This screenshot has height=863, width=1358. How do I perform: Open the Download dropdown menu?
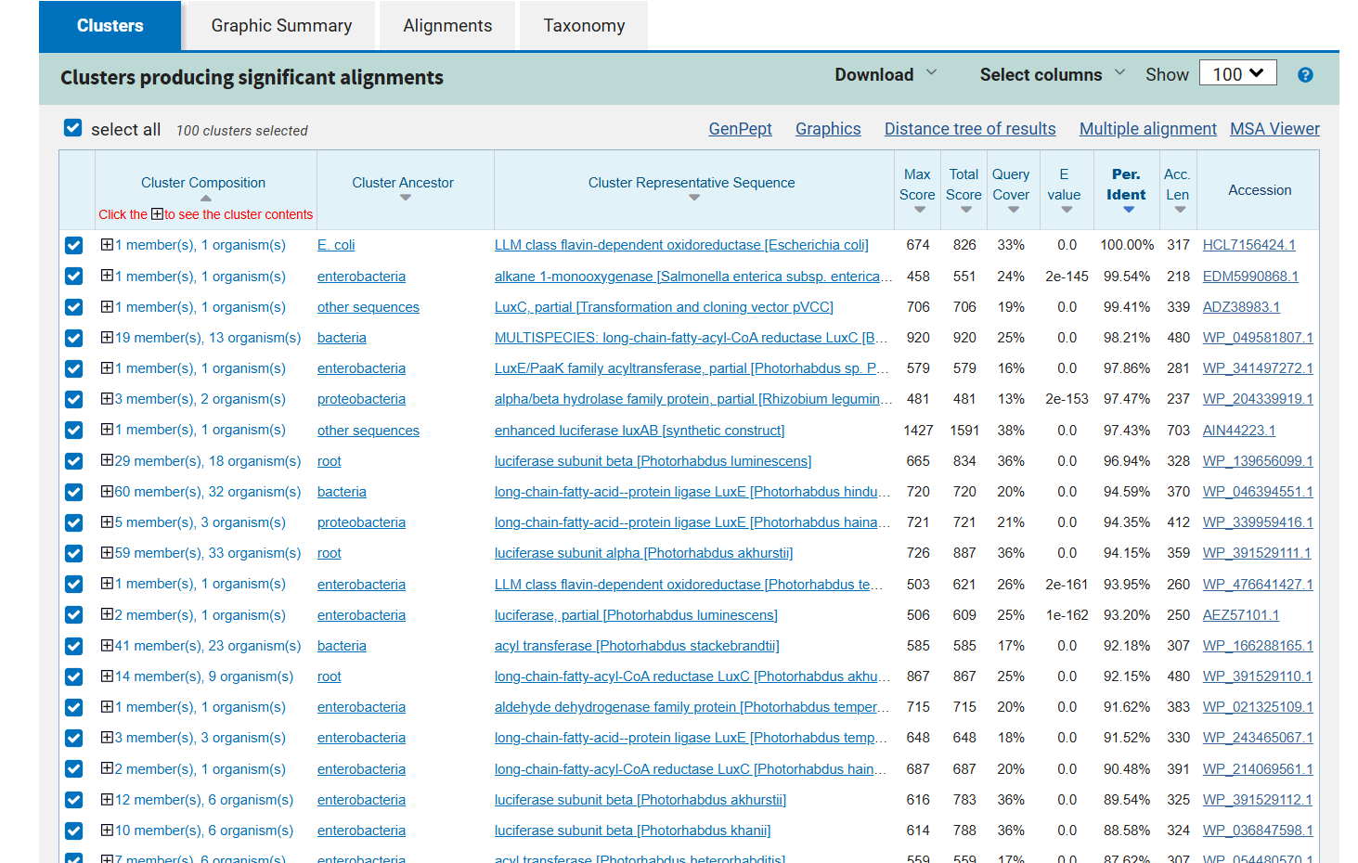click(x=886, y=74)
